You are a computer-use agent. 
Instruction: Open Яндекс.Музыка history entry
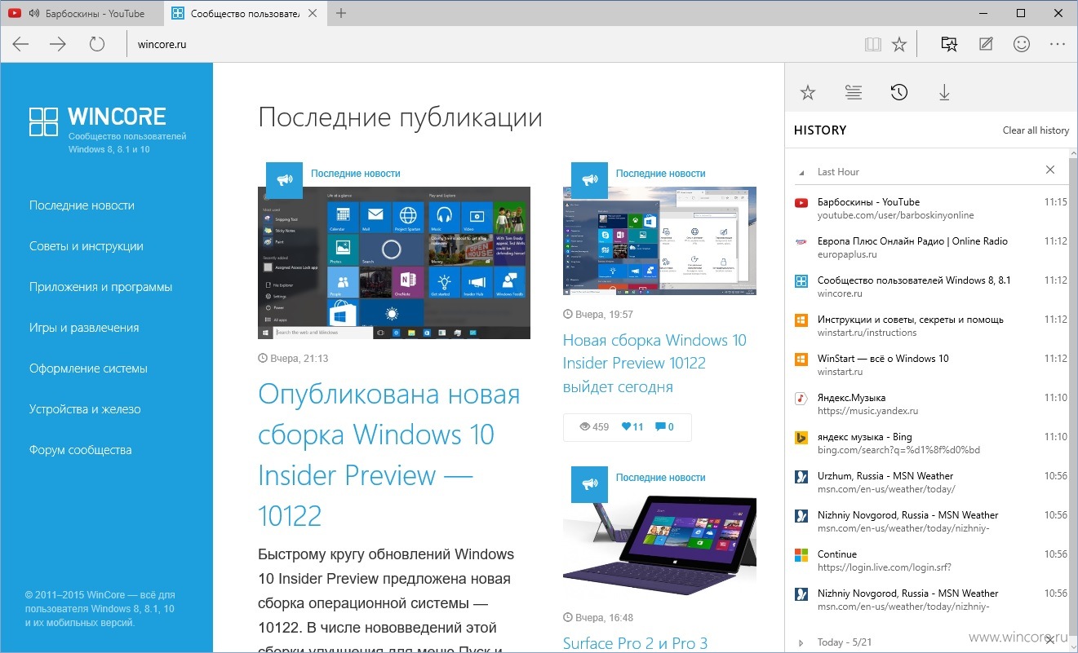[930, 404]
